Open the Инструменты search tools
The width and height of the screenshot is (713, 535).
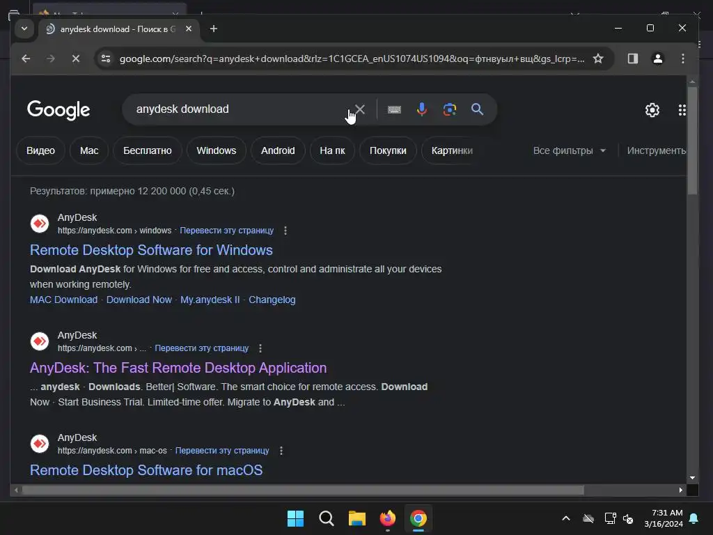coord(656,150)
